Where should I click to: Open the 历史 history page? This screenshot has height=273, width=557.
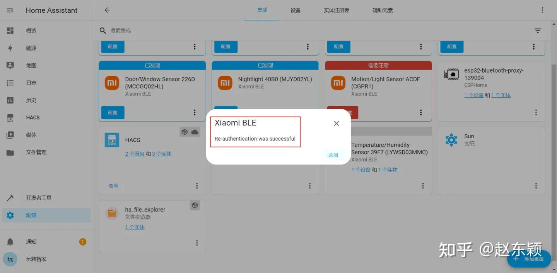click(x=46, y=100)
